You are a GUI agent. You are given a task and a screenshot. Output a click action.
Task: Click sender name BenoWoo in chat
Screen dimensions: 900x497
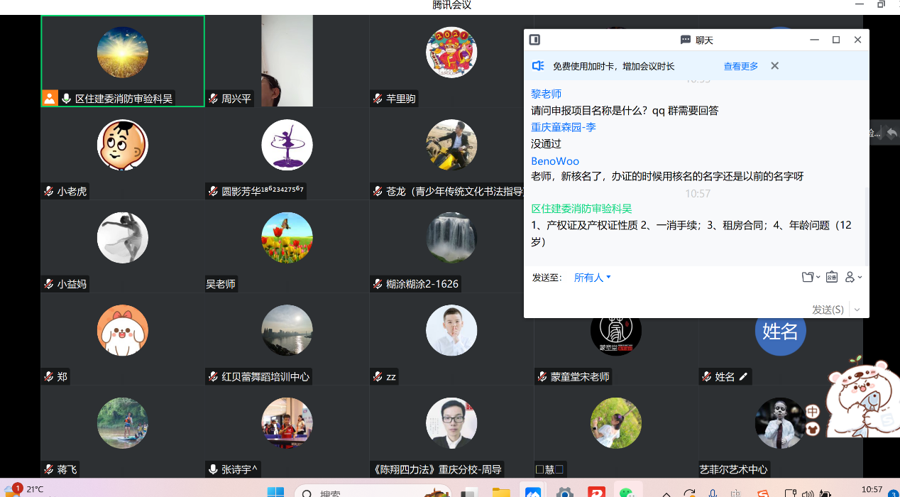[x=555, y=161]
